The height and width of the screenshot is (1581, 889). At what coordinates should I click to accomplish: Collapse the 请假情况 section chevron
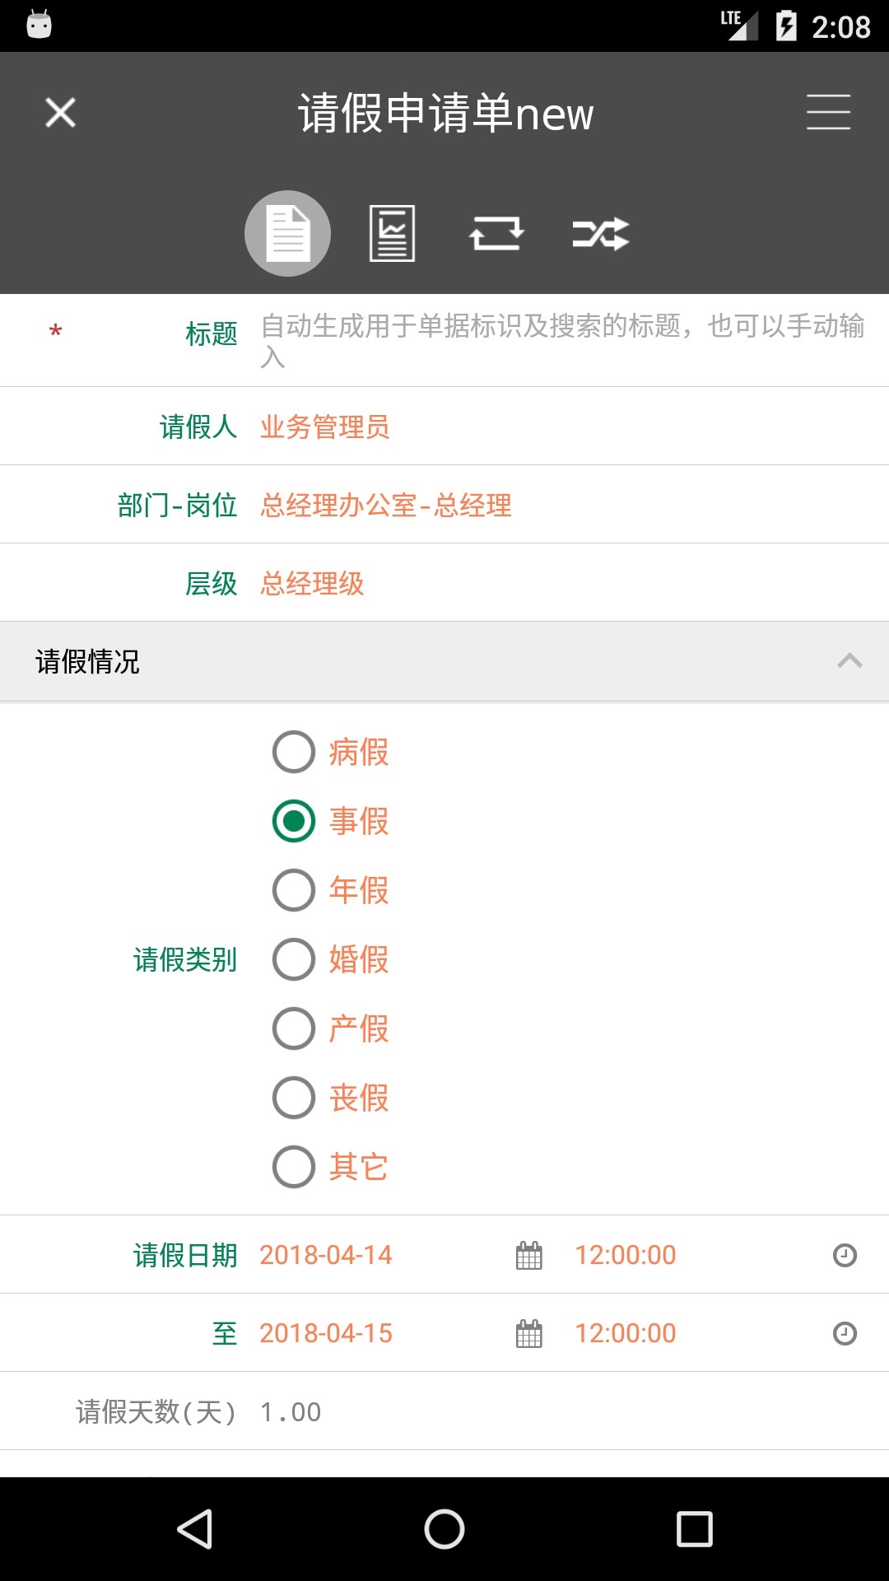point(849,661)
